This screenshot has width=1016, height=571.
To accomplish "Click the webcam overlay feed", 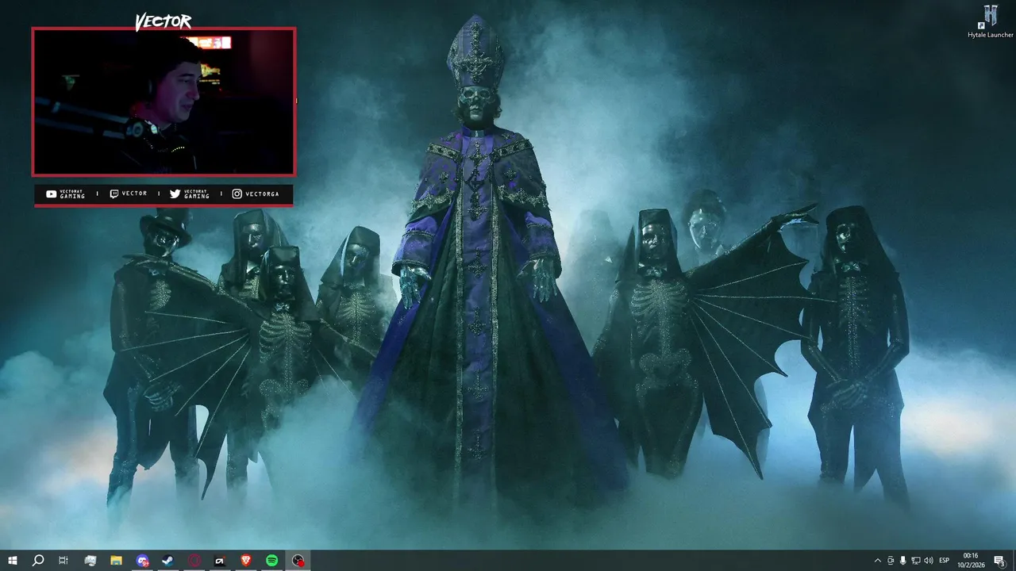I will point(164,102).
